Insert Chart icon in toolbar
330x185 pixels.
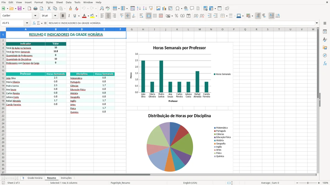click(x=164, y=8)
